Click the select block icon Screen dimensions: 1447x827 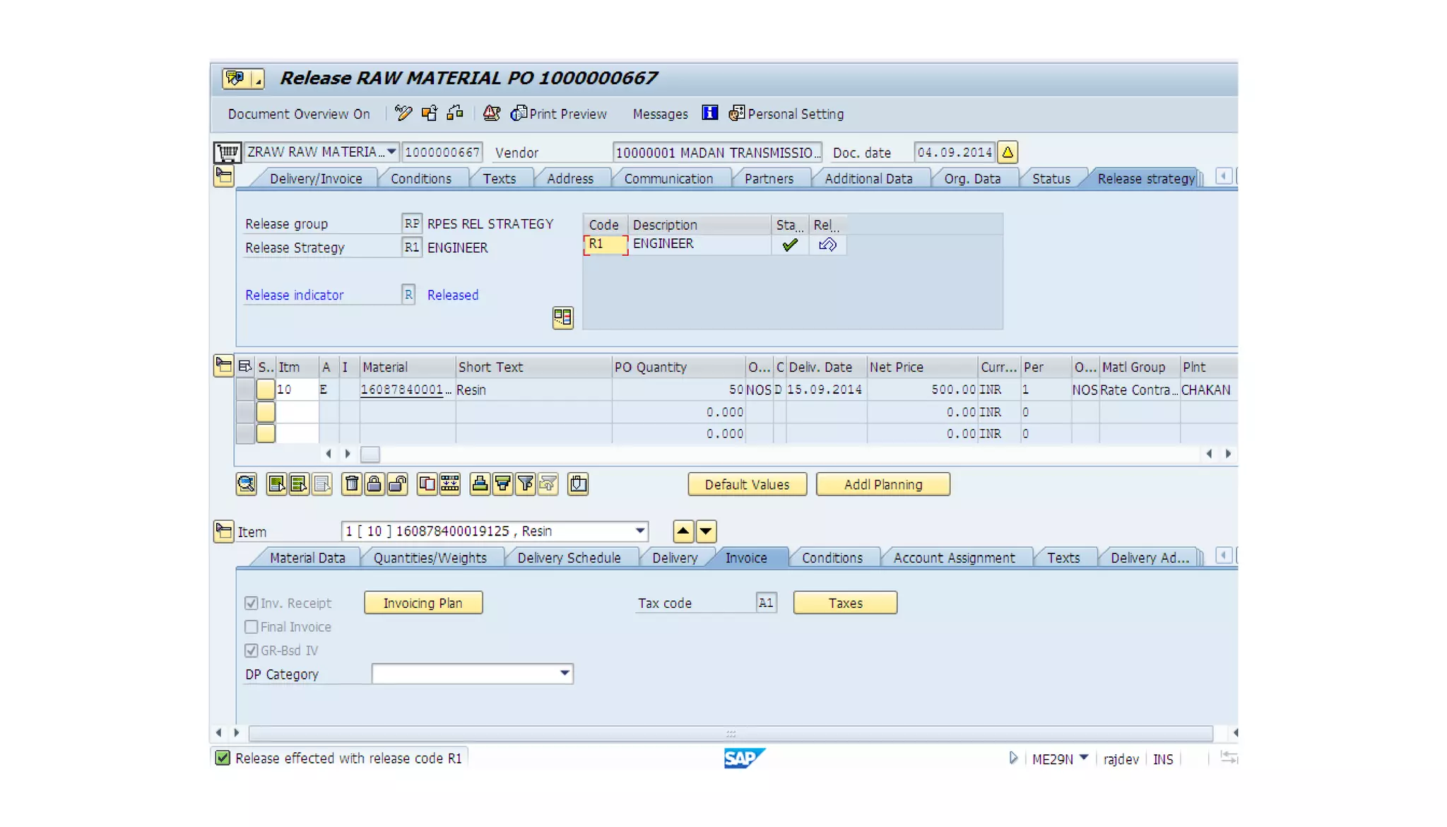[x=299, y=484]
